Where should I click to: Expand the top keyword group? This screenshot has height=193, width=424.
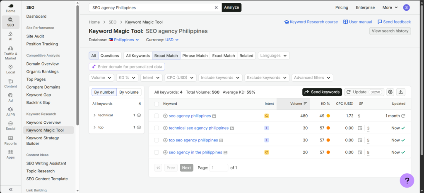[x=94, y=127]
